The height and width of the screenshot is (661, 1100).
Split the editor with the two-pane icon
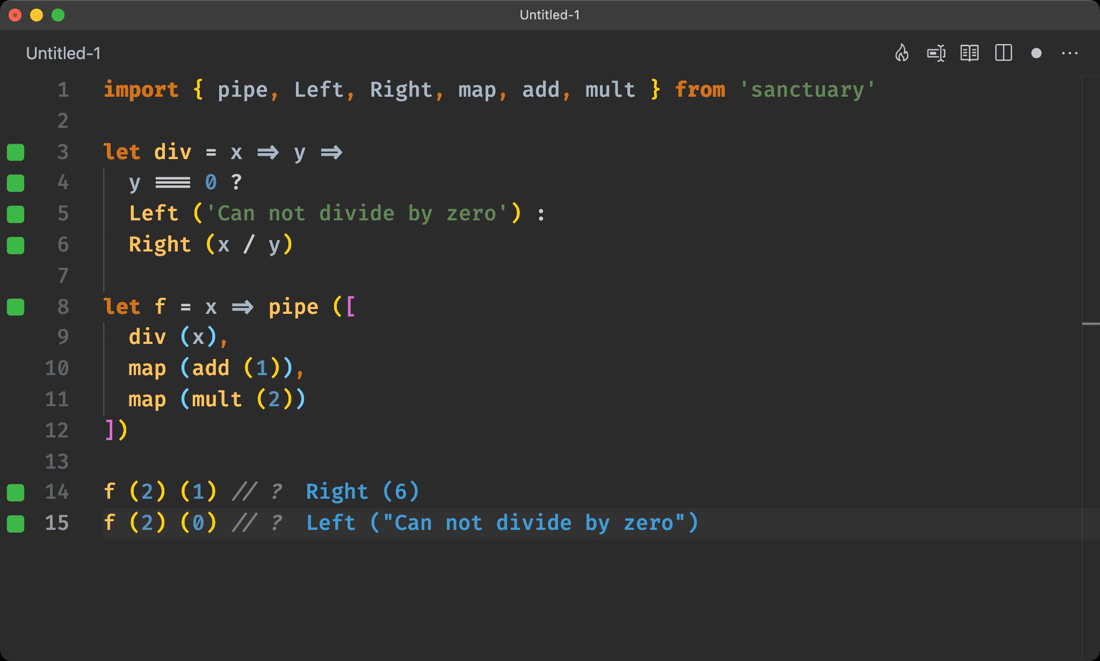pos(1003,53)
